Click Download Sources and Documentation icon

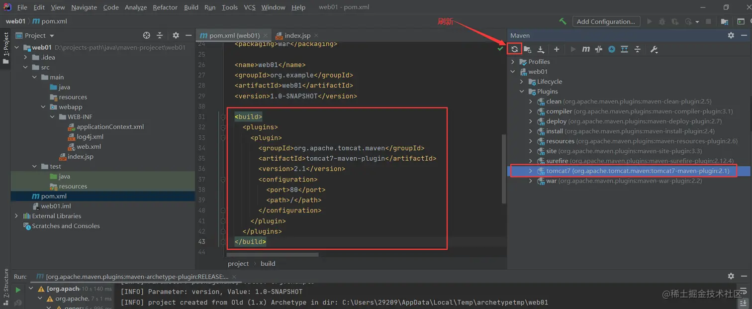541,49
